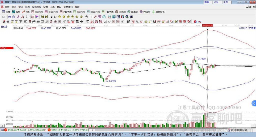The width and height of the screenshot is (256, 137).
Task: Open the T四方形 tool
Action: pyautogui.click(x=79, y=12)
